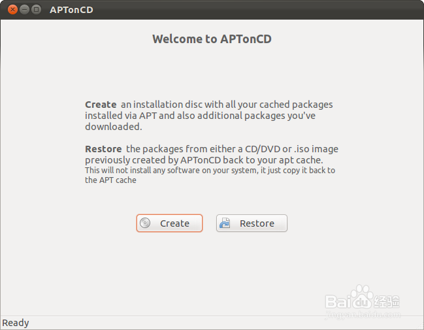Click the Ready status bar text
This screenshot has height=330, width=424.
point(16,323)
